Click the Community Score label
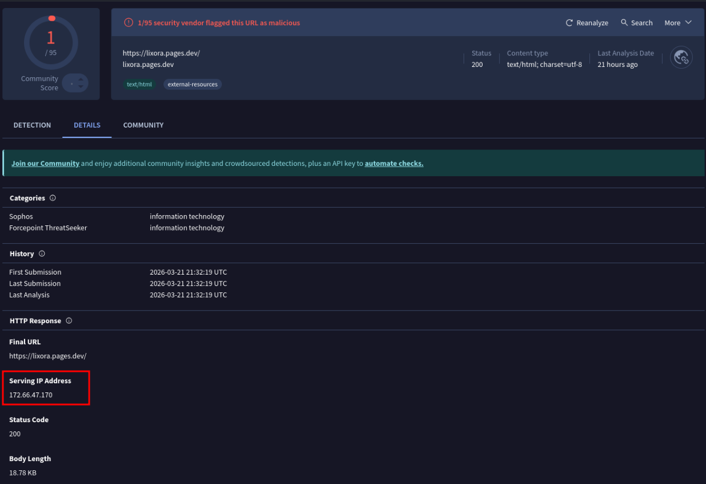The width and height of the screenshot is (706, 484). point(39,84)
